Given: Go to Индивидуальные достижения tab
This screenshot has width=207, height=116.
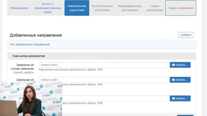Looking at the screenshot, I should coord(130,8).
